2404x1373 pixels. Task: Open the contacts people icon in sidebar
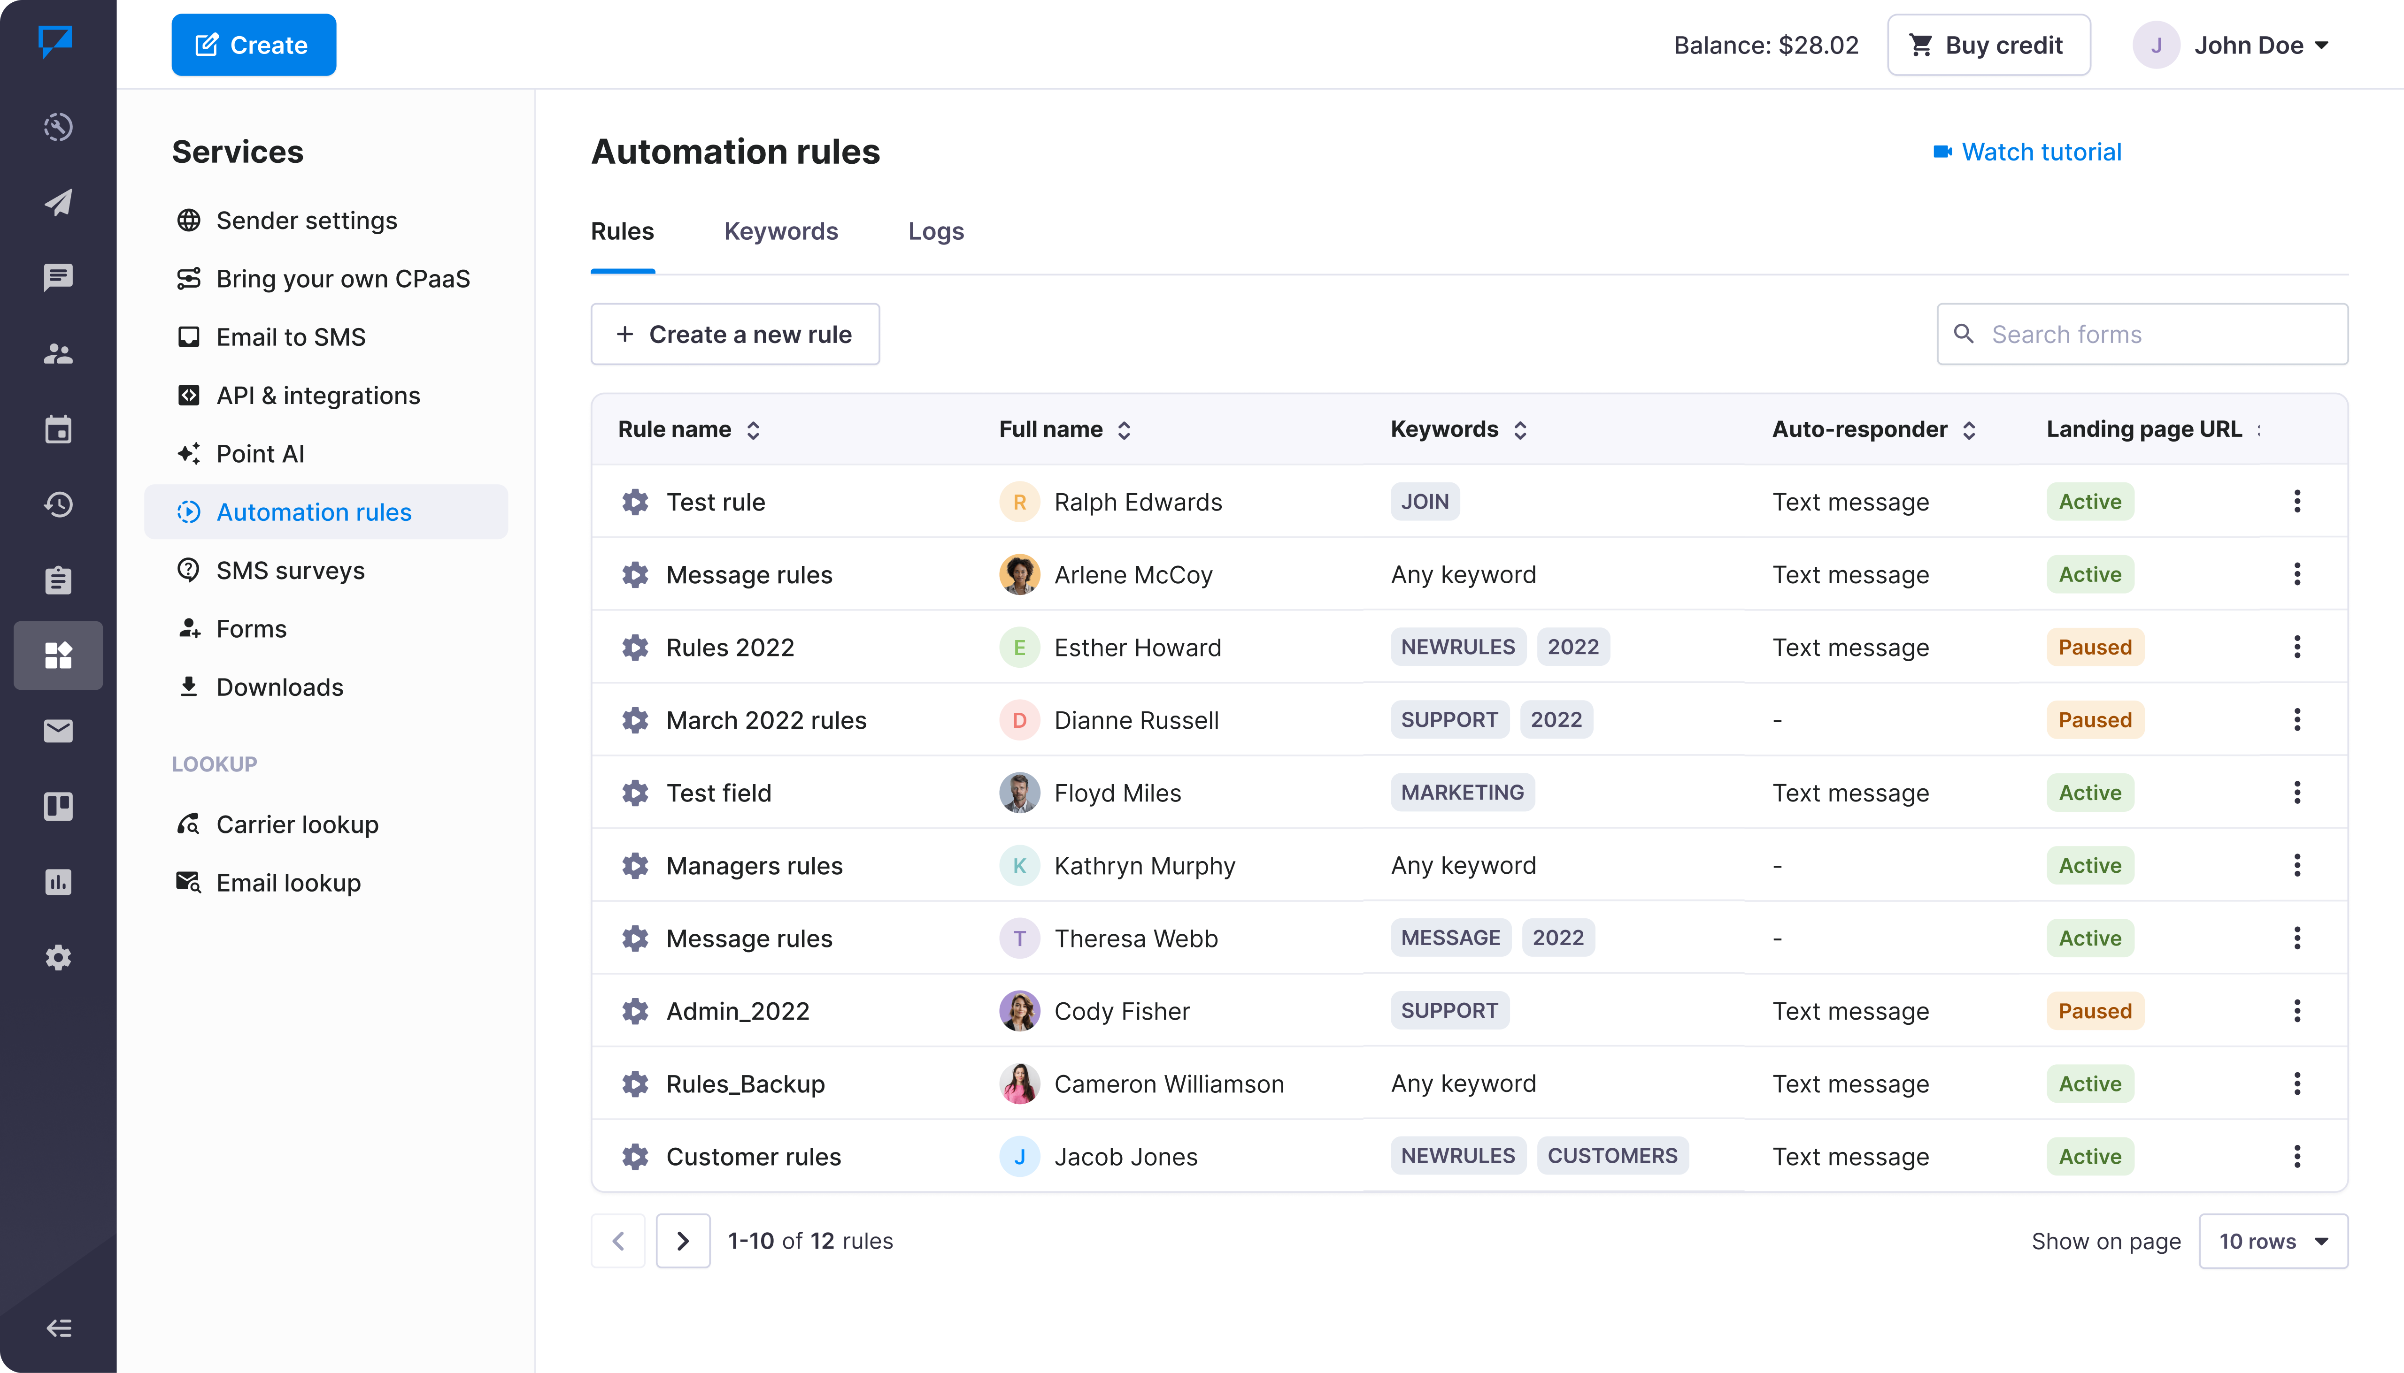tap(59, 354)
